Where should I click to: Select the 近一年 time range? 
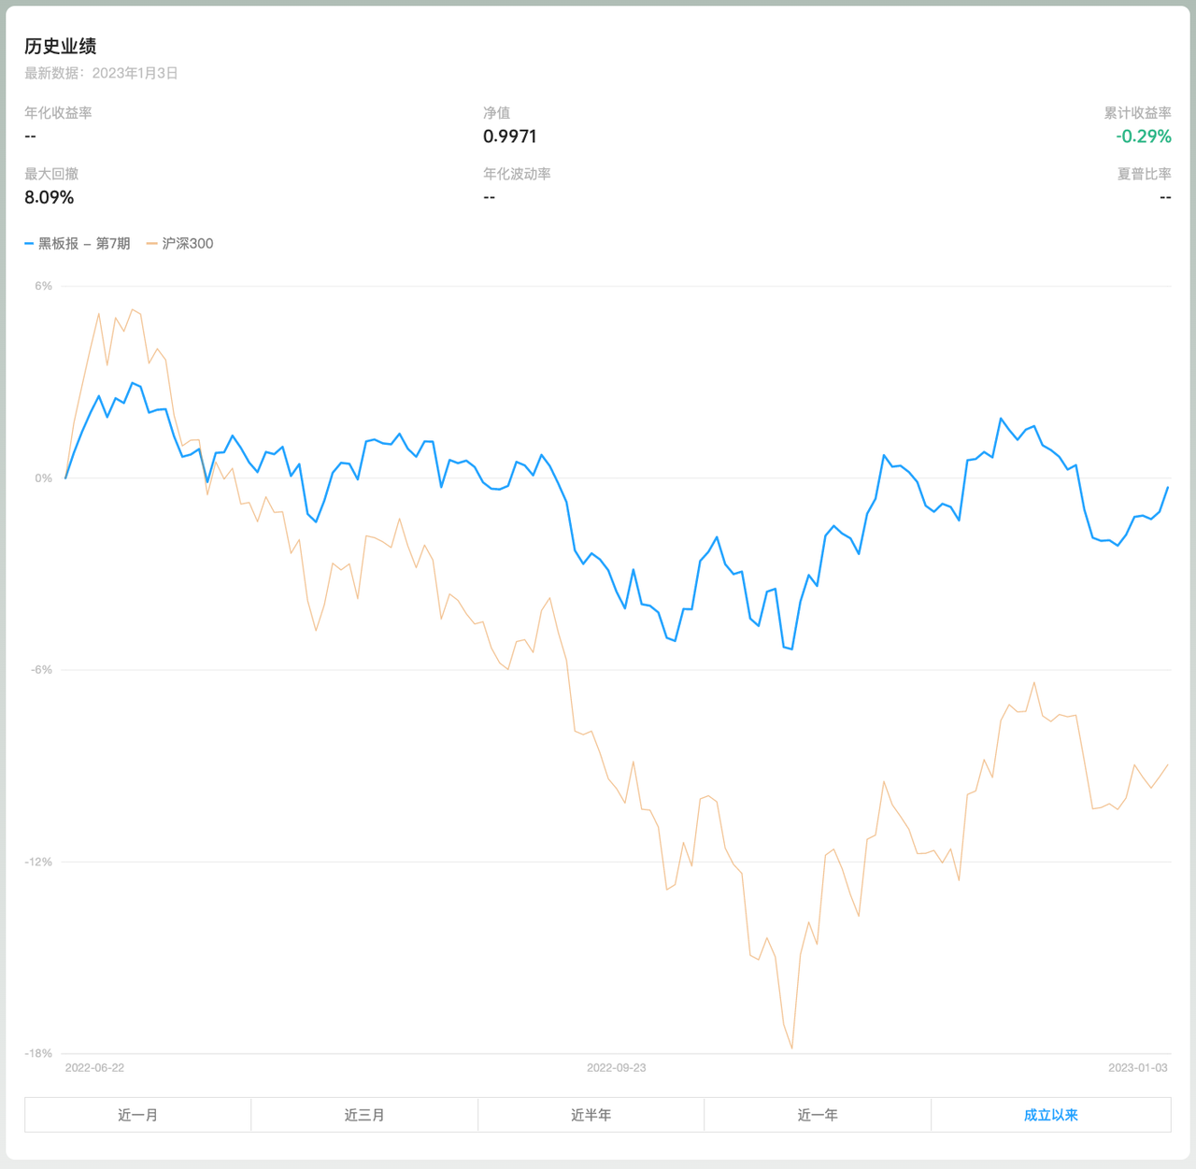coord(818,1115)
